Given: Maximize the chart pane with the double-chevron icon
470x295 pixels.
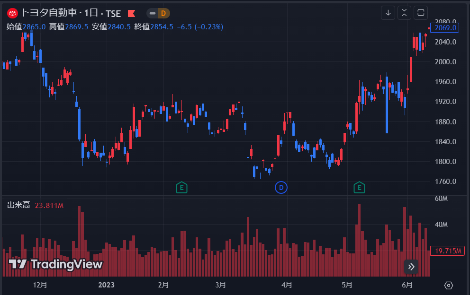Looking at the screenshot, I should tap(404, 13).
